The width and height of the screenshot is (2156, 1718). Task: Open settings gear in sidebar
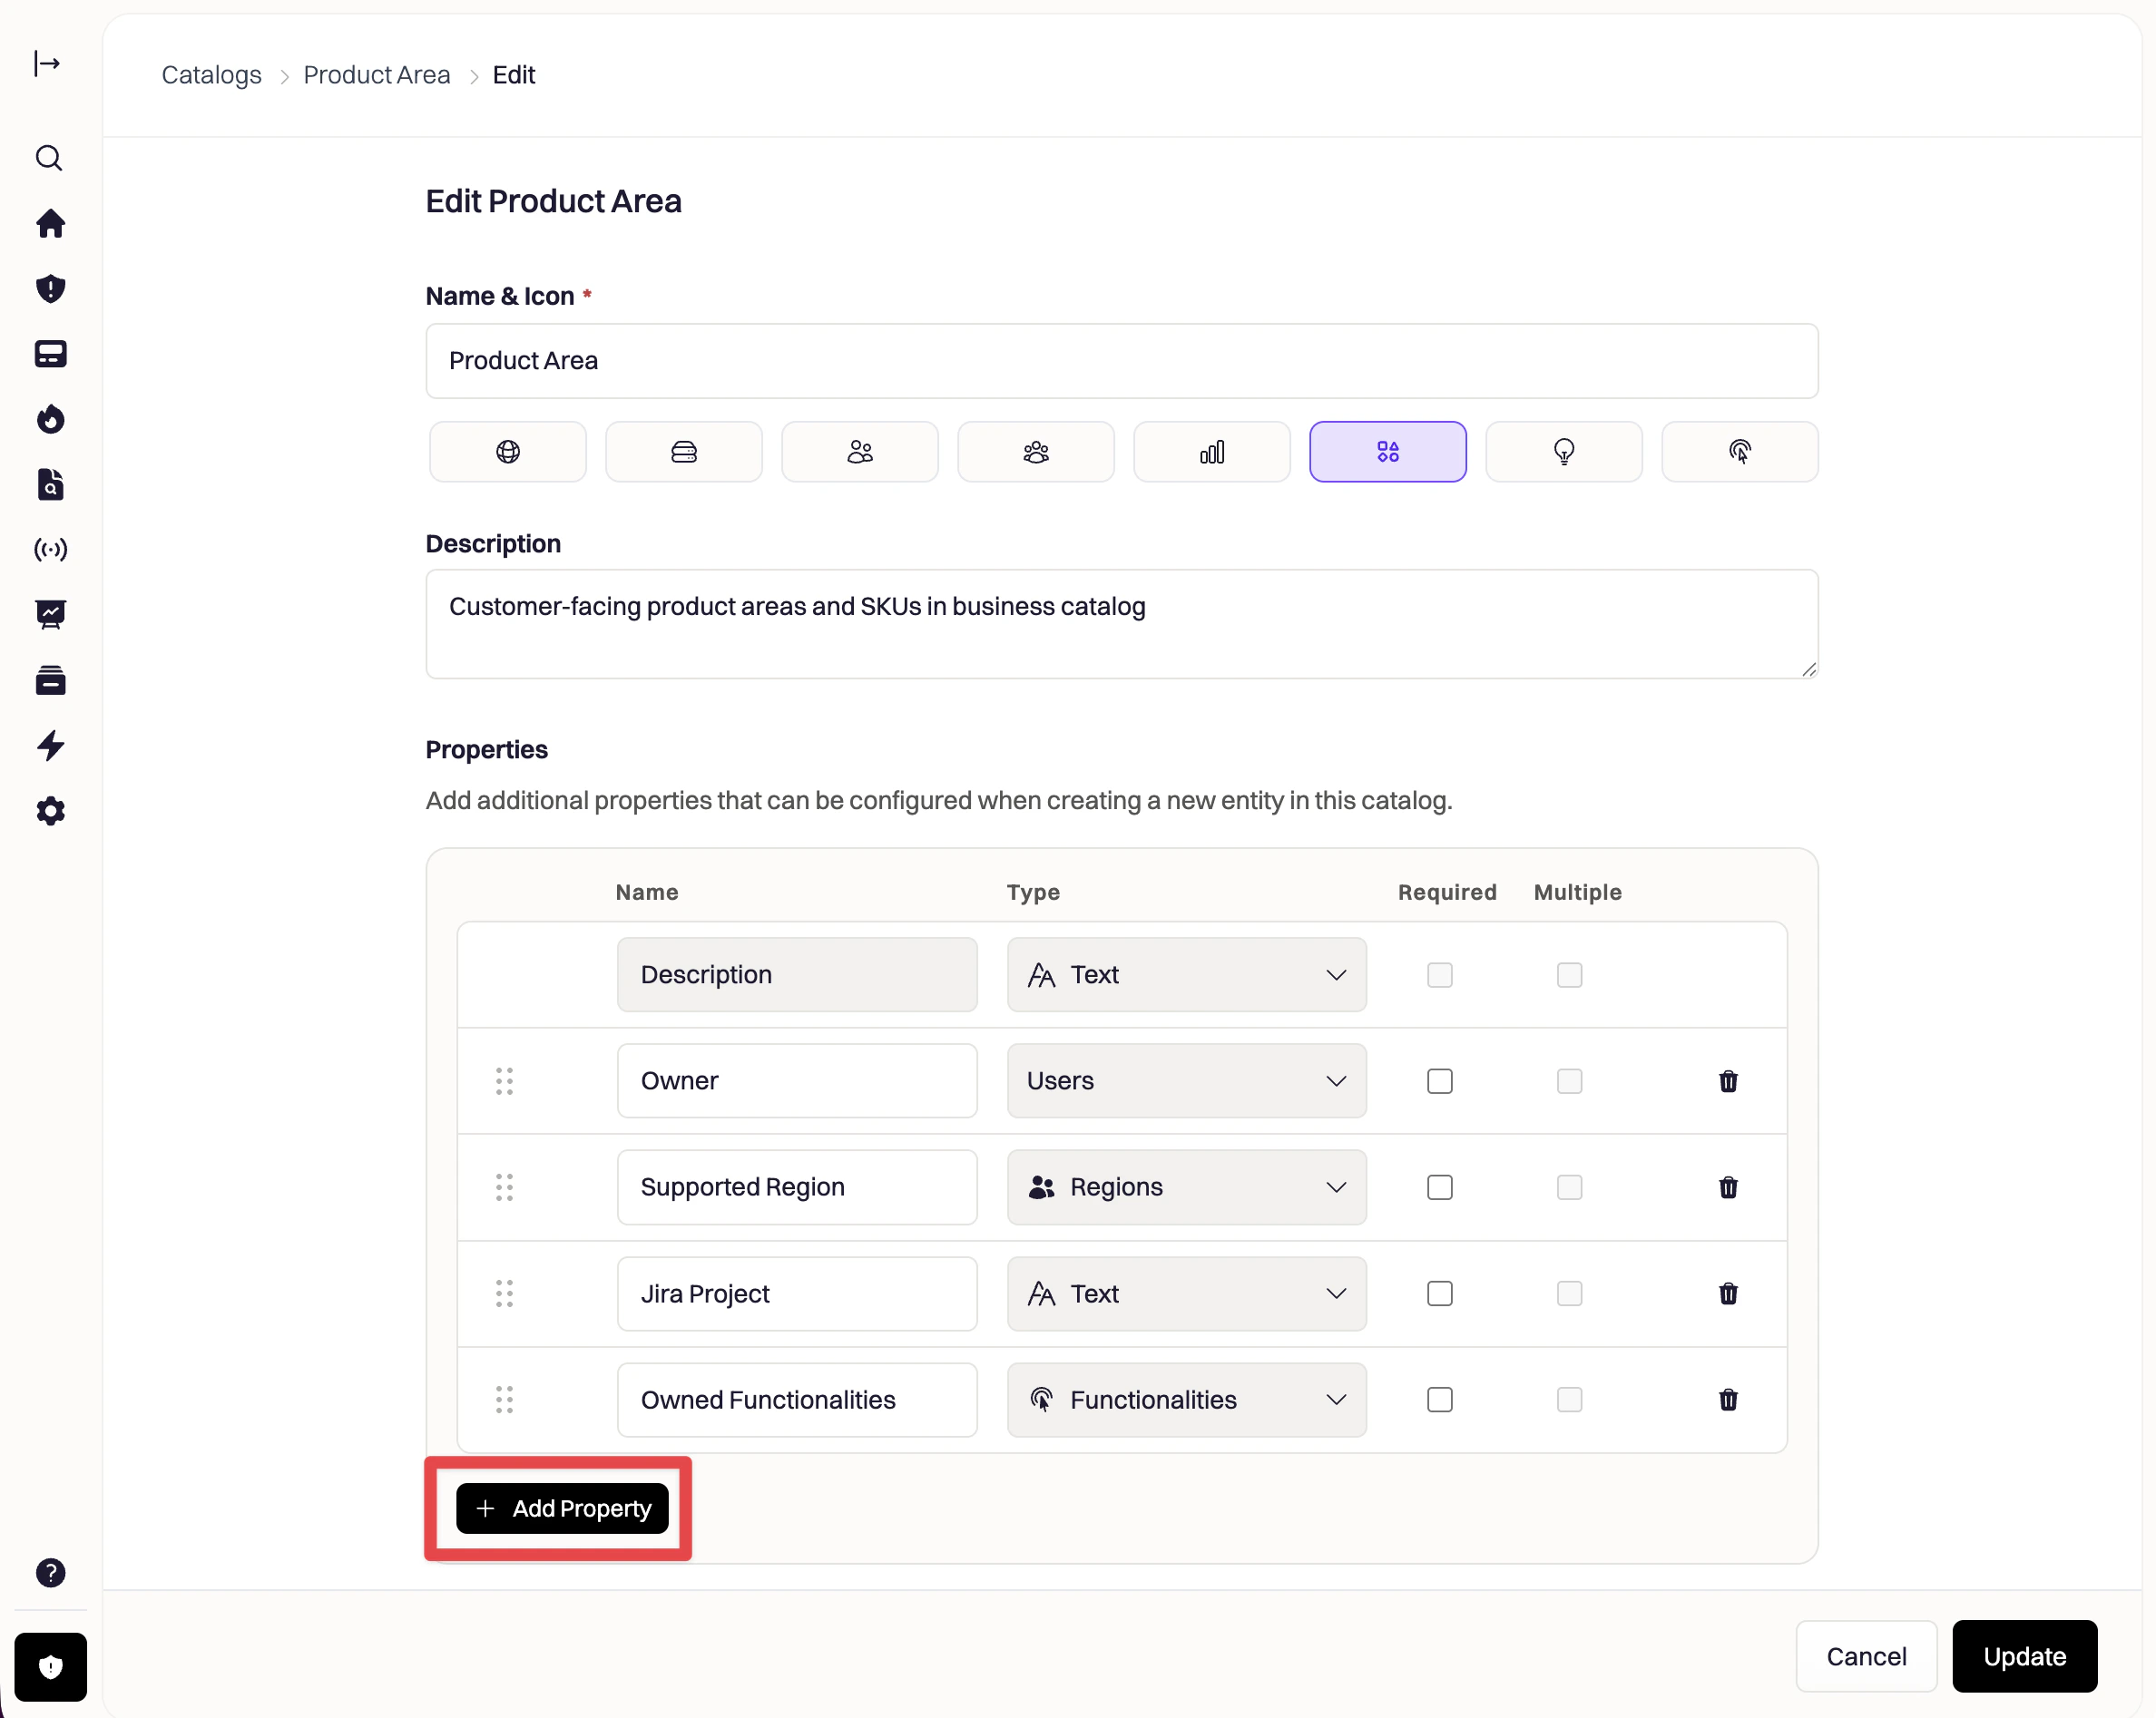pyautogui.click(x=50, y=811)
